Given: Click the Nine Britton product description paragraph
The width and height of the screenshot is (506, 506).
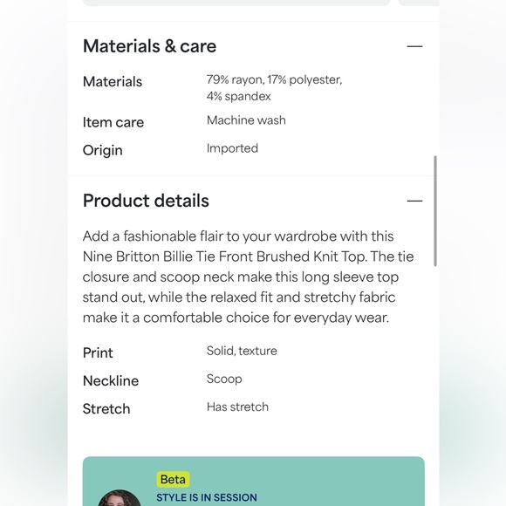Looking at the screenshot, I should [248, 277].
